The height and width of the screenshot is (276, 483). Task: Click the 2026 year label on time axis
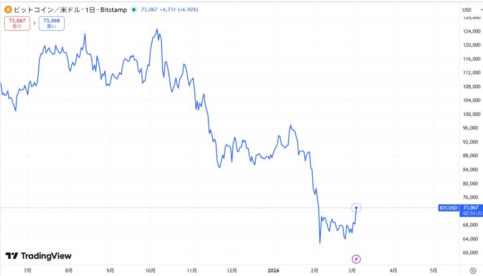point(274,271)
